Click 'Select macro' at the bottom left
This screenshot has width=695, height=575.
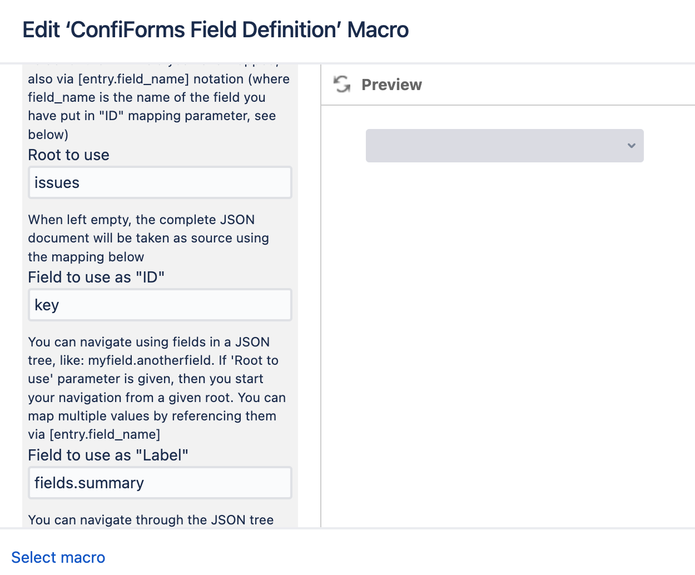point(58,557)
